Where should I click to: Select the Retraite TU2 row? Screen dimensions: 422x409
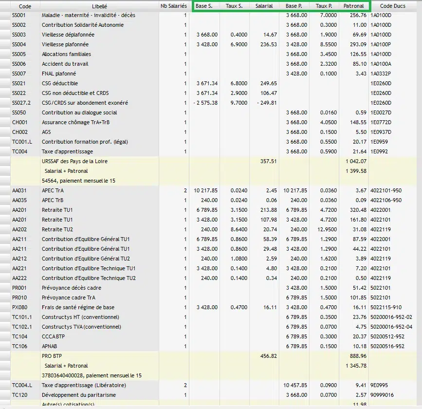coord(57,229)
